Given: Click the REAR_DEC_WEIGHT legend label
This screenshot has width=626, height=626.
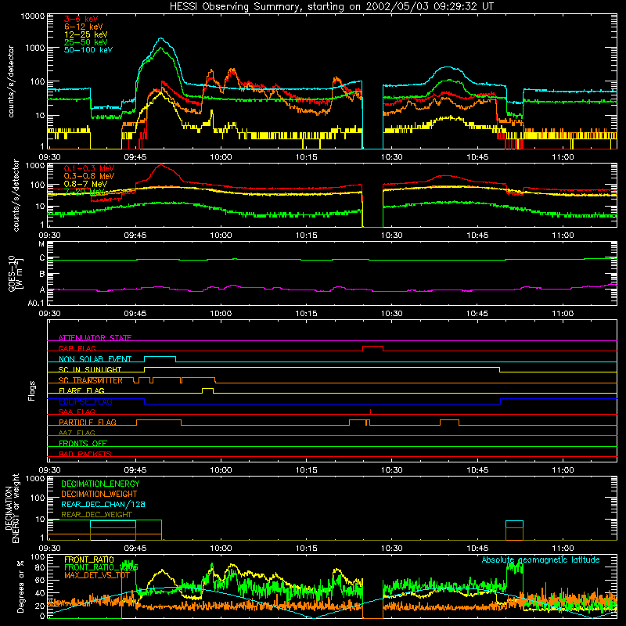Looking at the screenshot, I should [x=96, y=515].
